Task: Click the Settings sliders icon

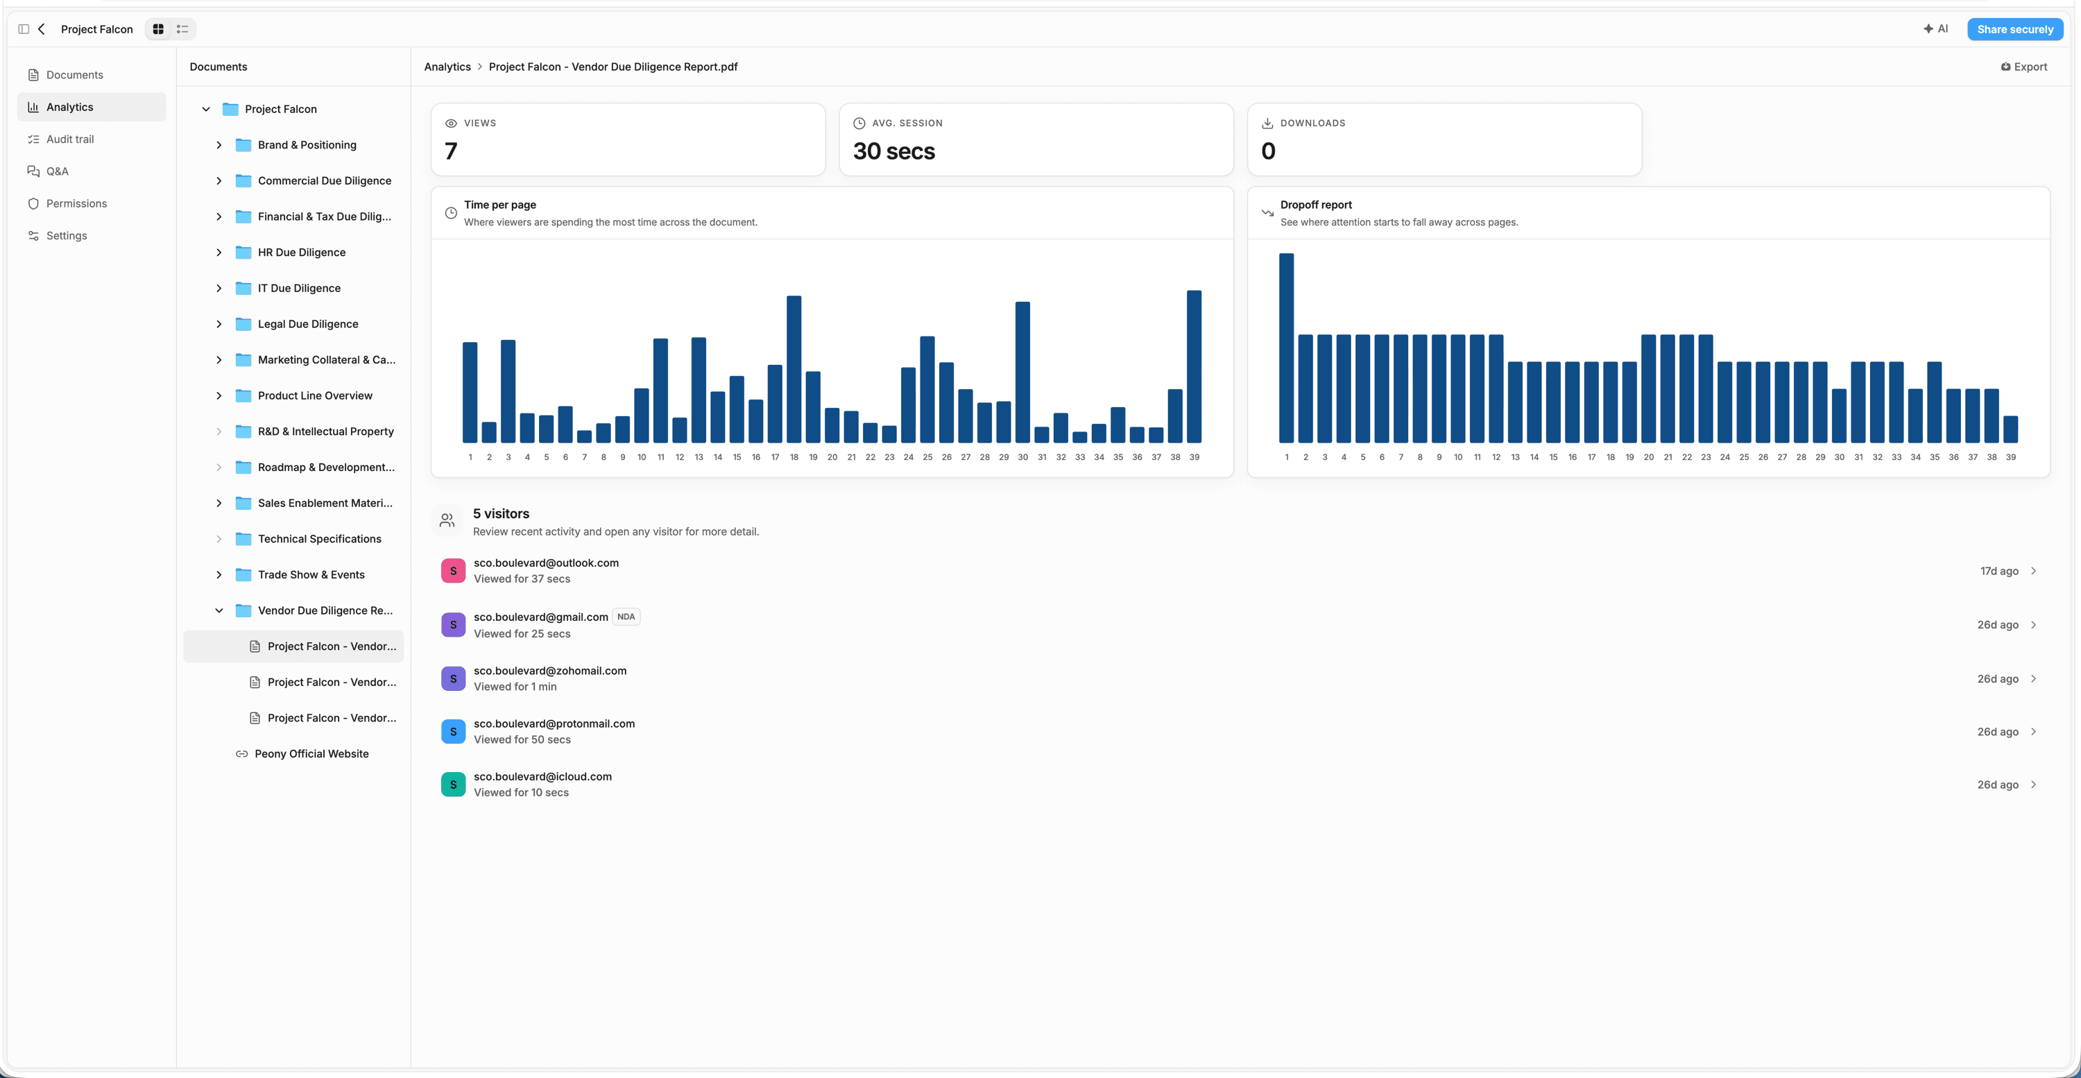Action: click(33, 236)
